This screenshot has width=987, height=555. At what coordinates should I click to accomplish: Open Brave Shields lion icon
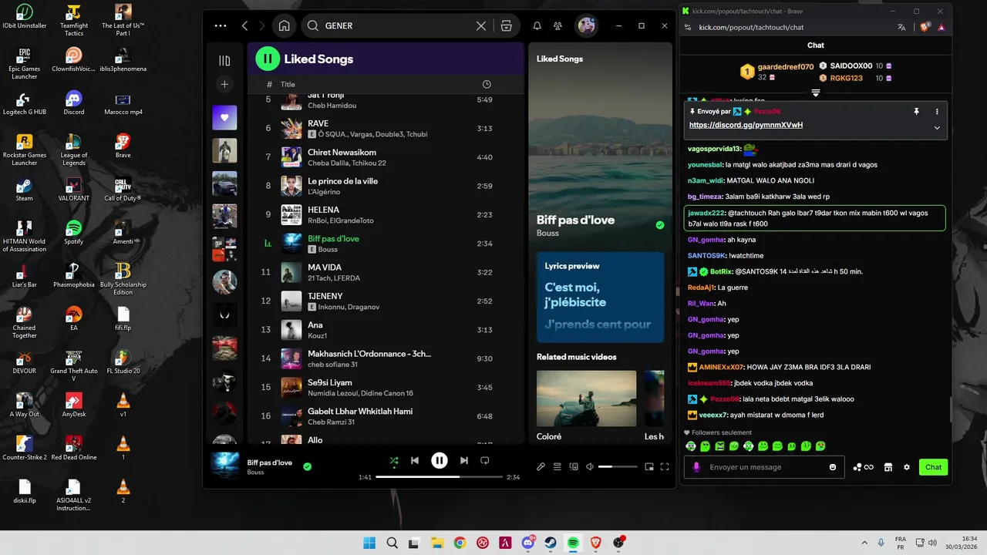pos(925,27)
